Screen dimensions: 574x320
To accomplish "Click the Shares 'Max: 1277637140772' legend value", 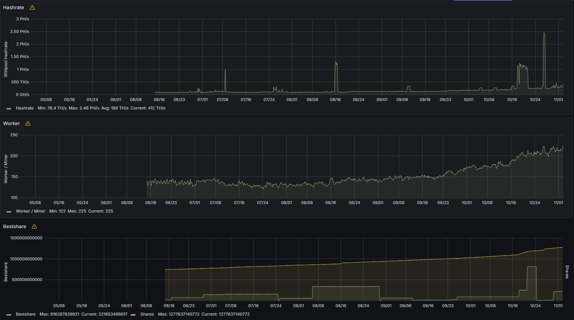I will coord(179,314).
